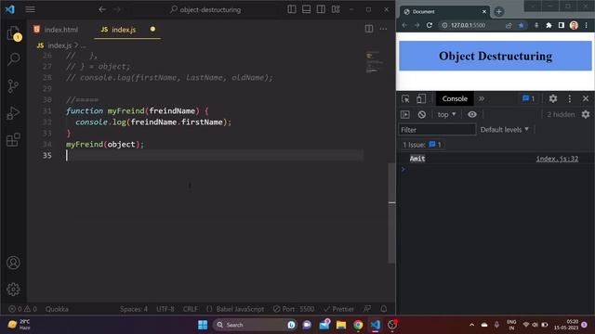Open the feedback icon in status bar
This screenshot has width=595, height=334.
[x=367, y=309]
